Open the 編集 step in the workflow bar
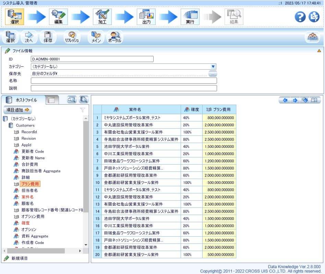The width and height of the screenshot is (325, 274). [58, 17]
